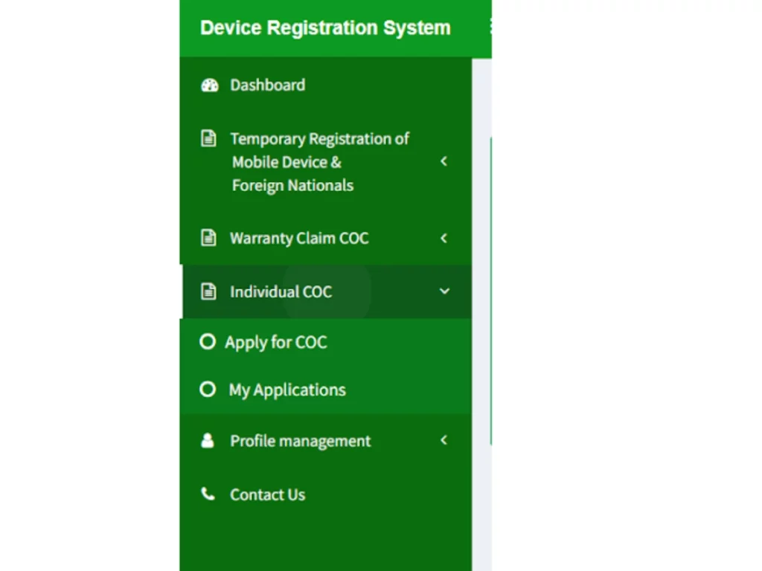The width and height of the screenshot is (762, 571).
Task: Expand Temporary Registration submenu with its chevron
Action: (444, 161)
